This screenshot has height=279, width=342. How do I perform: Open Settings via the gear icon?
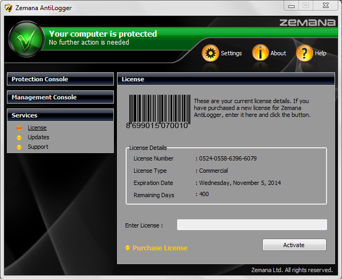point(210,53)
